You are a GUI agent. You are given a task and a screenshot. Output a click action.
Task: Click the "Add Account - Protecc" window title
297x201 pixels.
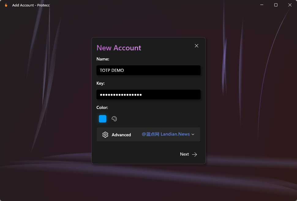(31, 5)
